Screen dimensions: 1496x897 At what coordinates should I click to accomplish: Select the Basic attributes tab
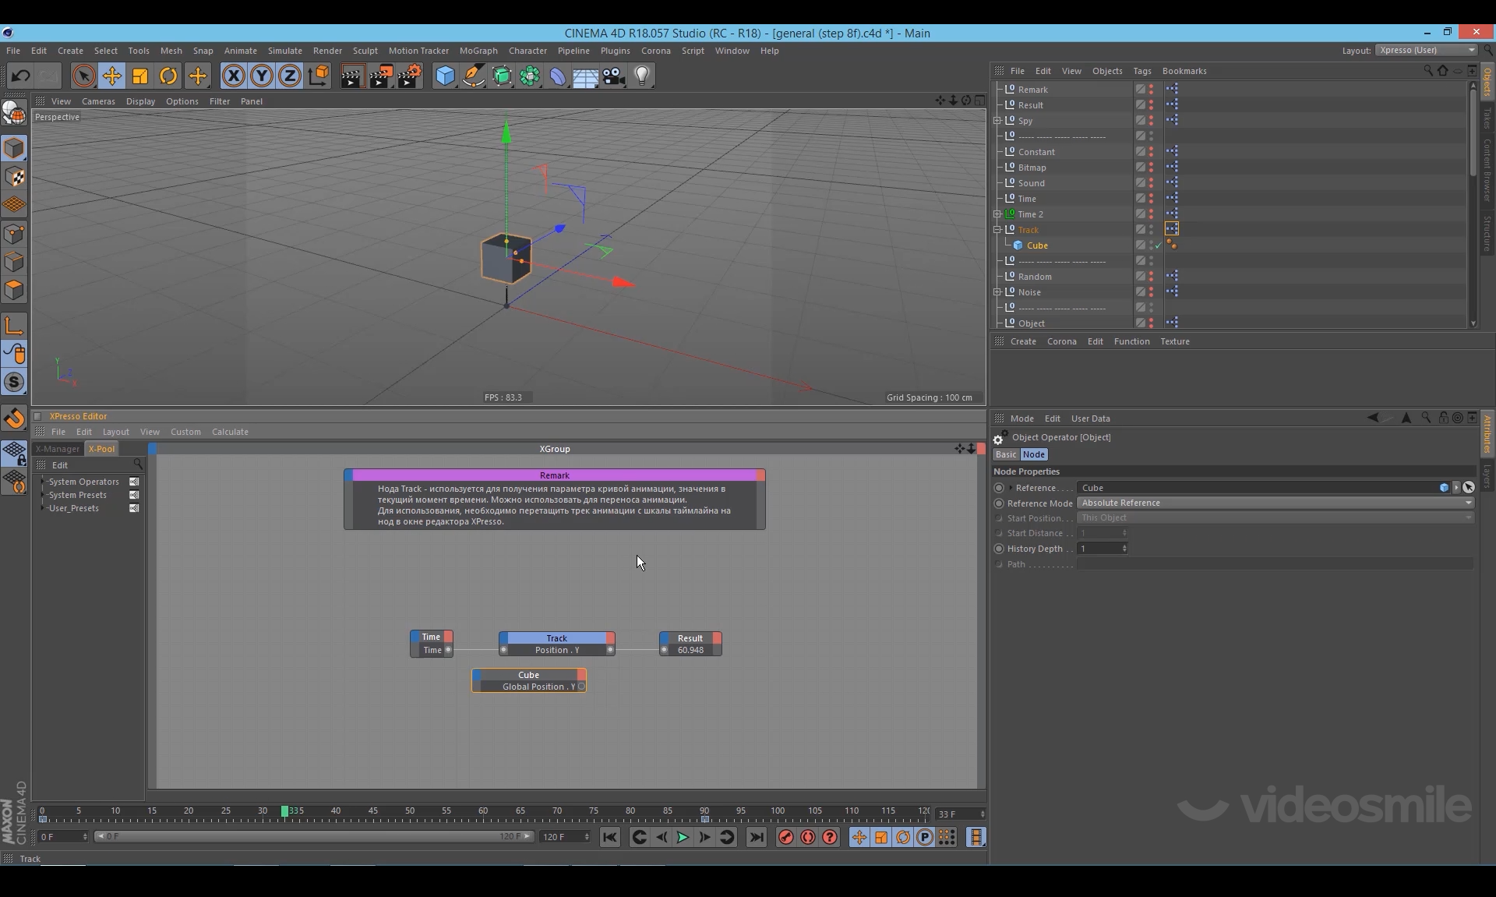(1005, 454)
